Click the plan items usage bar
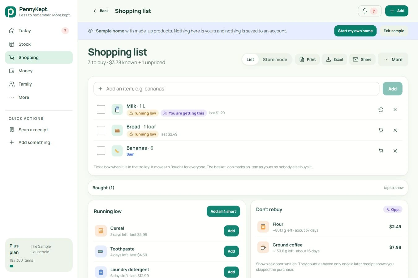This screenshot has width=418, height=278. (39, 266)
